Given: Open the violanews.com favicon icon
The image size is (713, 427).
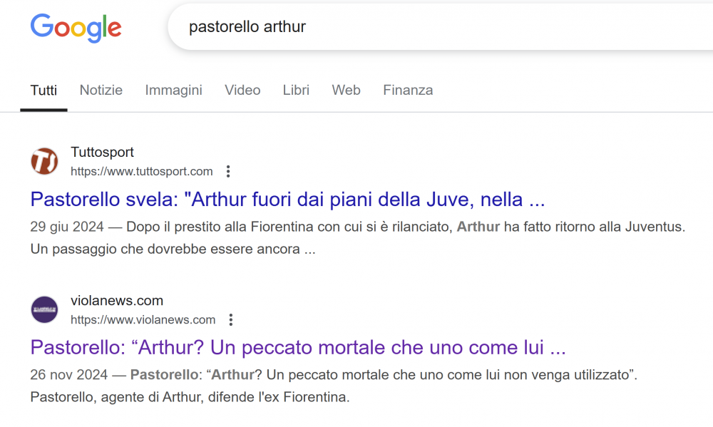Looking at the screenshot, I should click(x=44, y=309).
